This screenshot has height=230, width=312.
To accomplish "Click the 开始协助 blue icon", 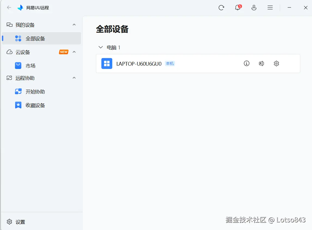I will pos(18,91).
